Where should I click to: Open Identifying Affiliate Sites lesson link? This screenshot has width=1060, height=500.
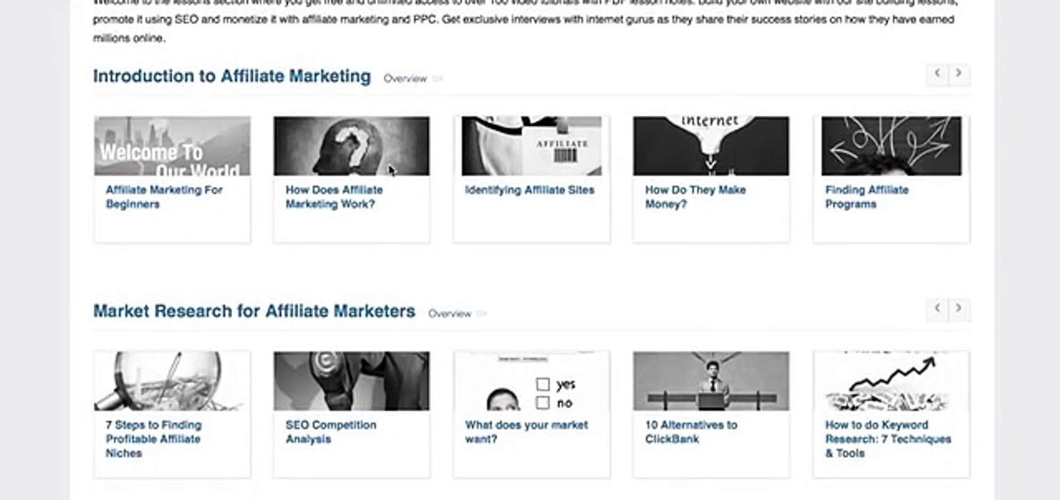click(530, 190)
